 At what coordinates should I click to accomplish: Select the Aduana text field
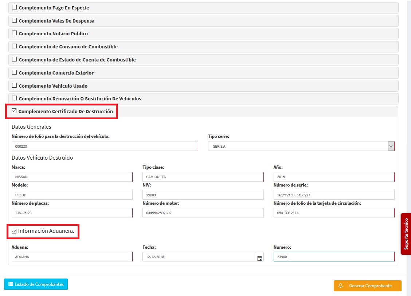point(72,257)
